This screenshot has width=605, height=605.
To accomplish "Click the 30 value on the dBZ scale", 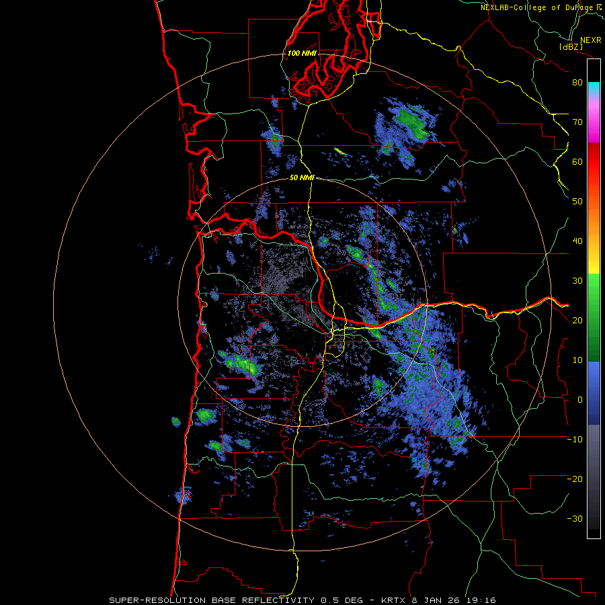I will tap(577, 281).
